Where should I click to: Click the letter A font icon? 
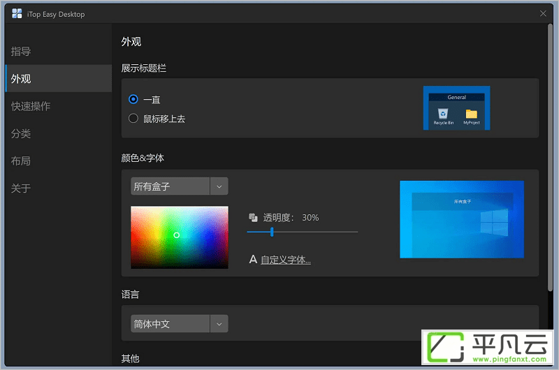pyautogui.click(x=253, y=259)
